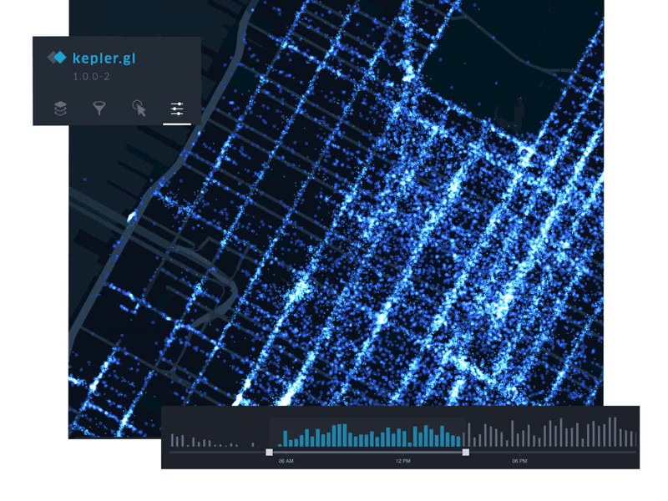Click the kepler.gl diamond logo

58,57
